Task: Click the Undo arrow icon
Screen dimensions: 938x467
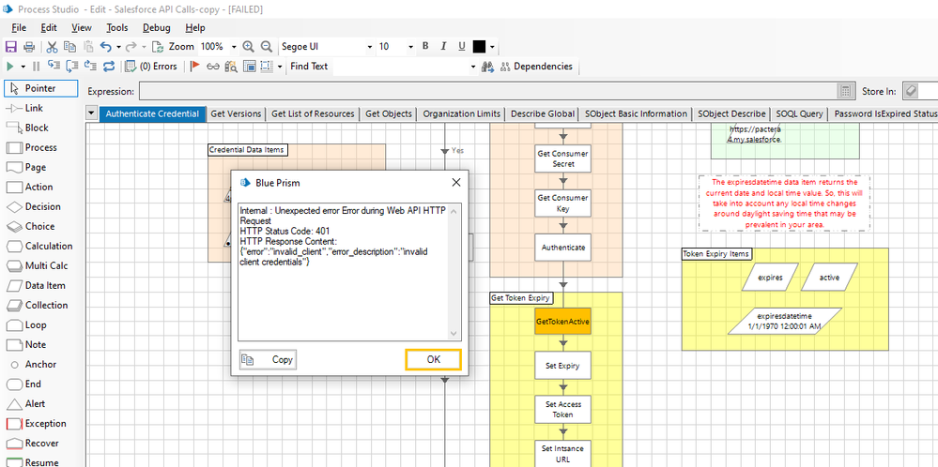Action: pos(106,47)
